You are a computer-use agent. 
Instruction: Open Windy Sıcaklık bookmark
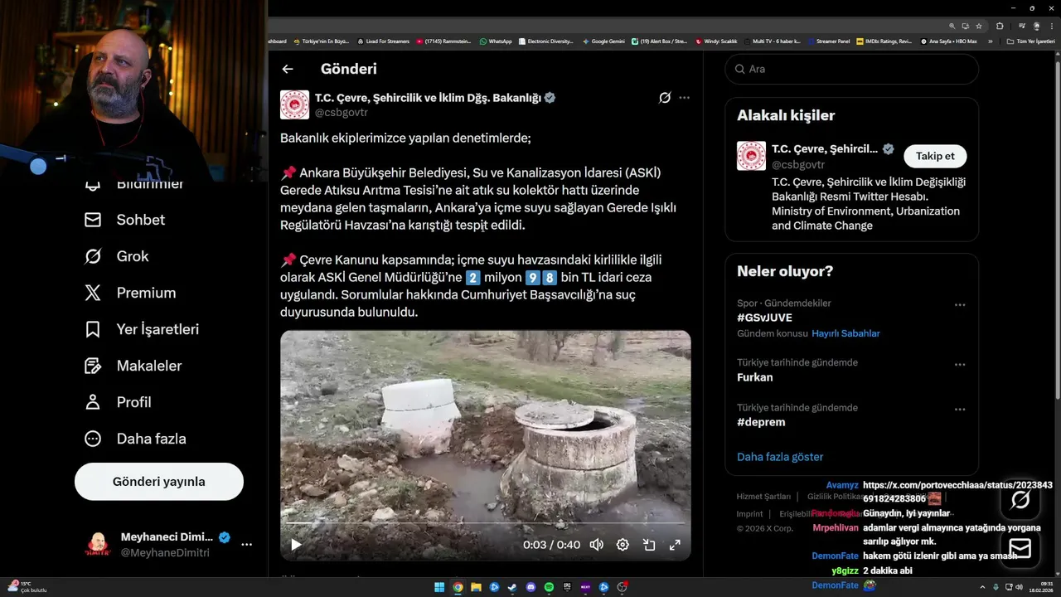click(x=716, y=41)
